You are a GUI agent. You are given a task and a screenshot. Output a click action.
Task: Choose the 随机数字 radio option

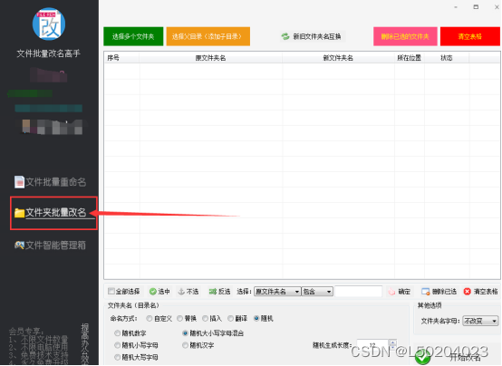118,333
